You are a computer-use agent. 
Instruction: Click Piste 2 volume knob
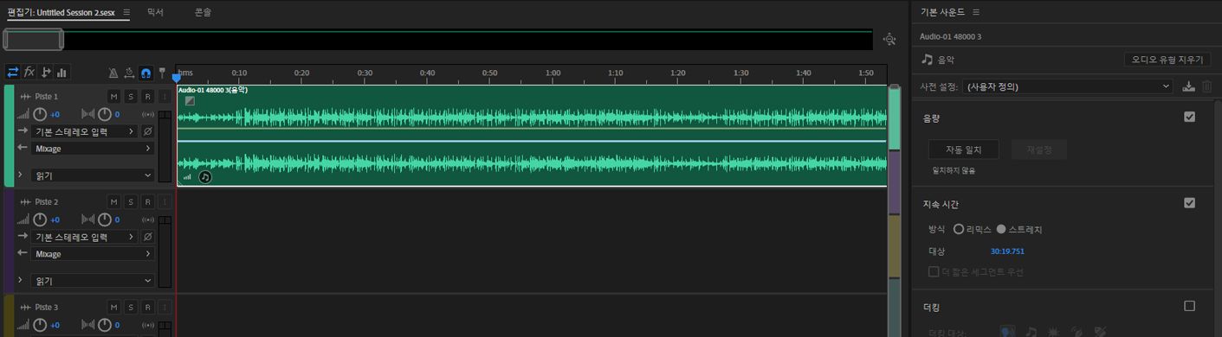tap(39, 219)
